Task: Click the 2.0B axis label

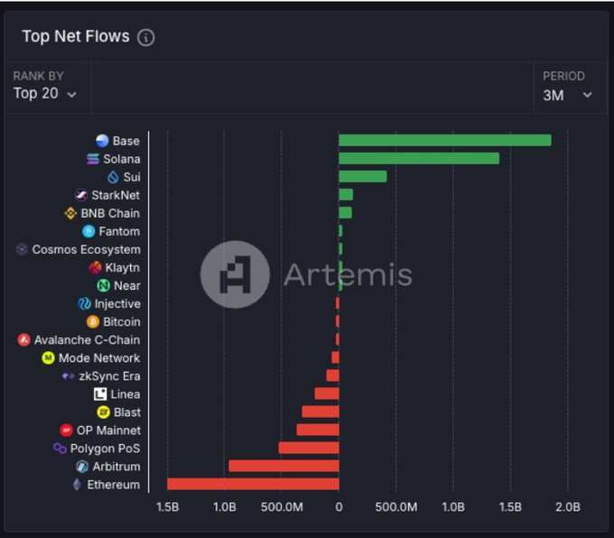Action: [568, 507]
